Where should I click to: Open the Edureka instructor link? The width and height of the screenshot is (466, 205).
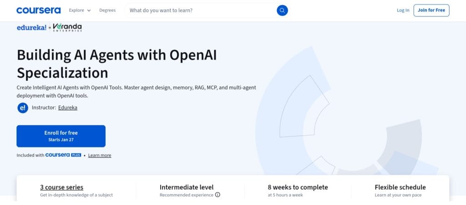click(68, 108)
